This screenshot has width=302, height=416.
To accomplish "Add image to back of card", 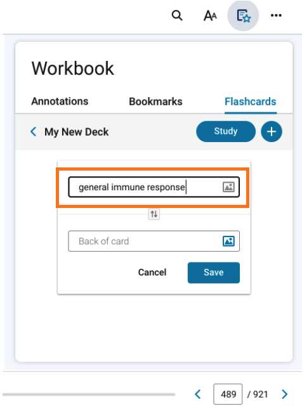I will (228, 241).
